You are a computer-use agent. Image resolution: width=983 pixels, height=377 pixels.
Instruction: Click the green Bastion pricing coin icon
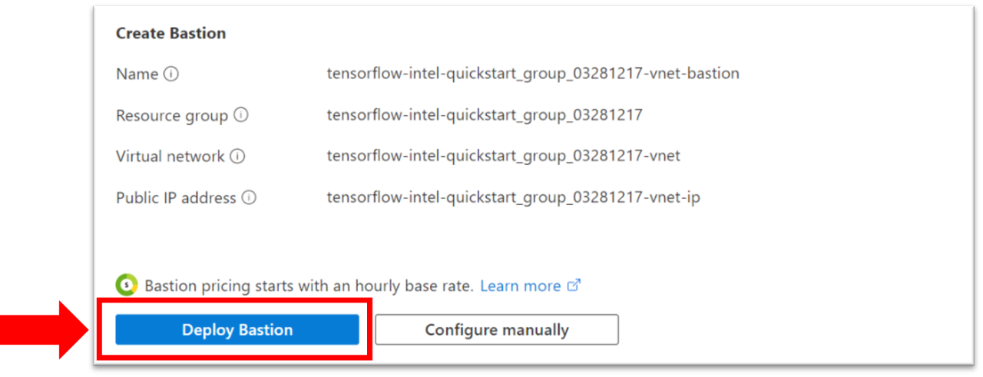pyautogui.click(x=127, y=285)
